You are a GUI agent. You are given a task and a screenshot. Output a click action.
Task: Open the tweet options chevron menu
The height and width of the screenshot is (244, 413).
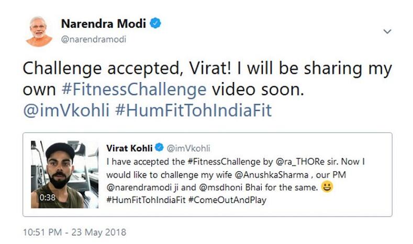coord(387,31)
